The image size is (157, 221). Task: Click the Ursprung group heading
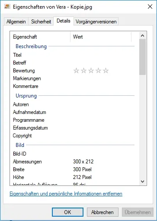click(x=26, y=96)
